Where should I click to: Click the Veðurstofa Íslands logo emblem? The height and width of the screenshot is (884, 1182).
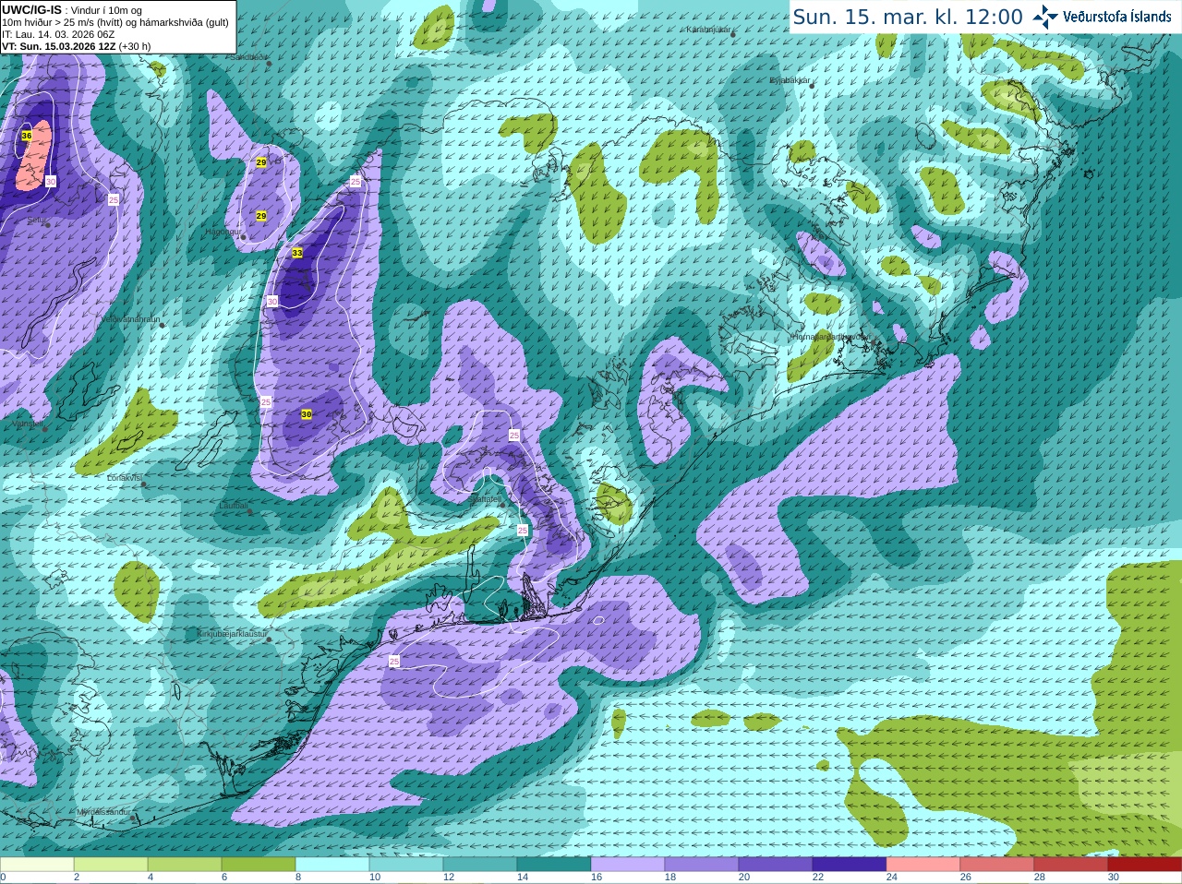click(x=1045, y=17)
